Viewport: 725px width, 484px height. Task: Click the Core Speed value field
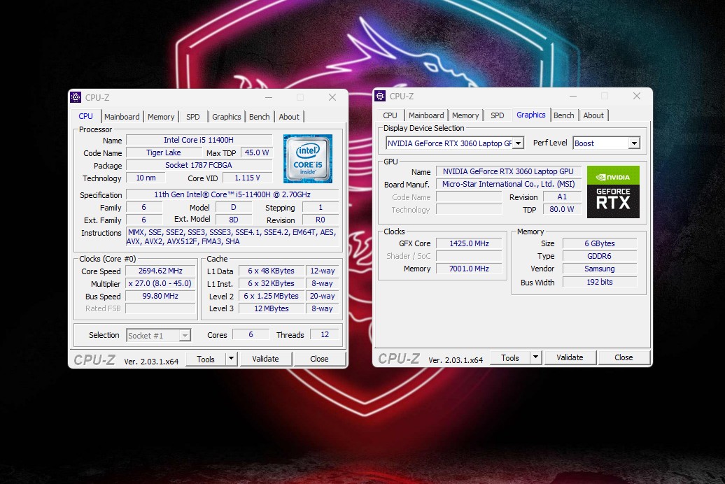pos(160,271)
